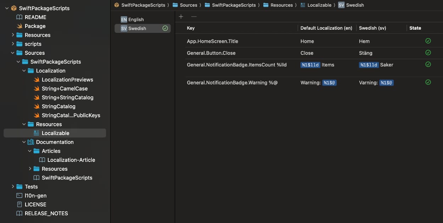Collapse the Articles folder under Documentation
Screen dimensions: 443x223
[x=30, y=151]
